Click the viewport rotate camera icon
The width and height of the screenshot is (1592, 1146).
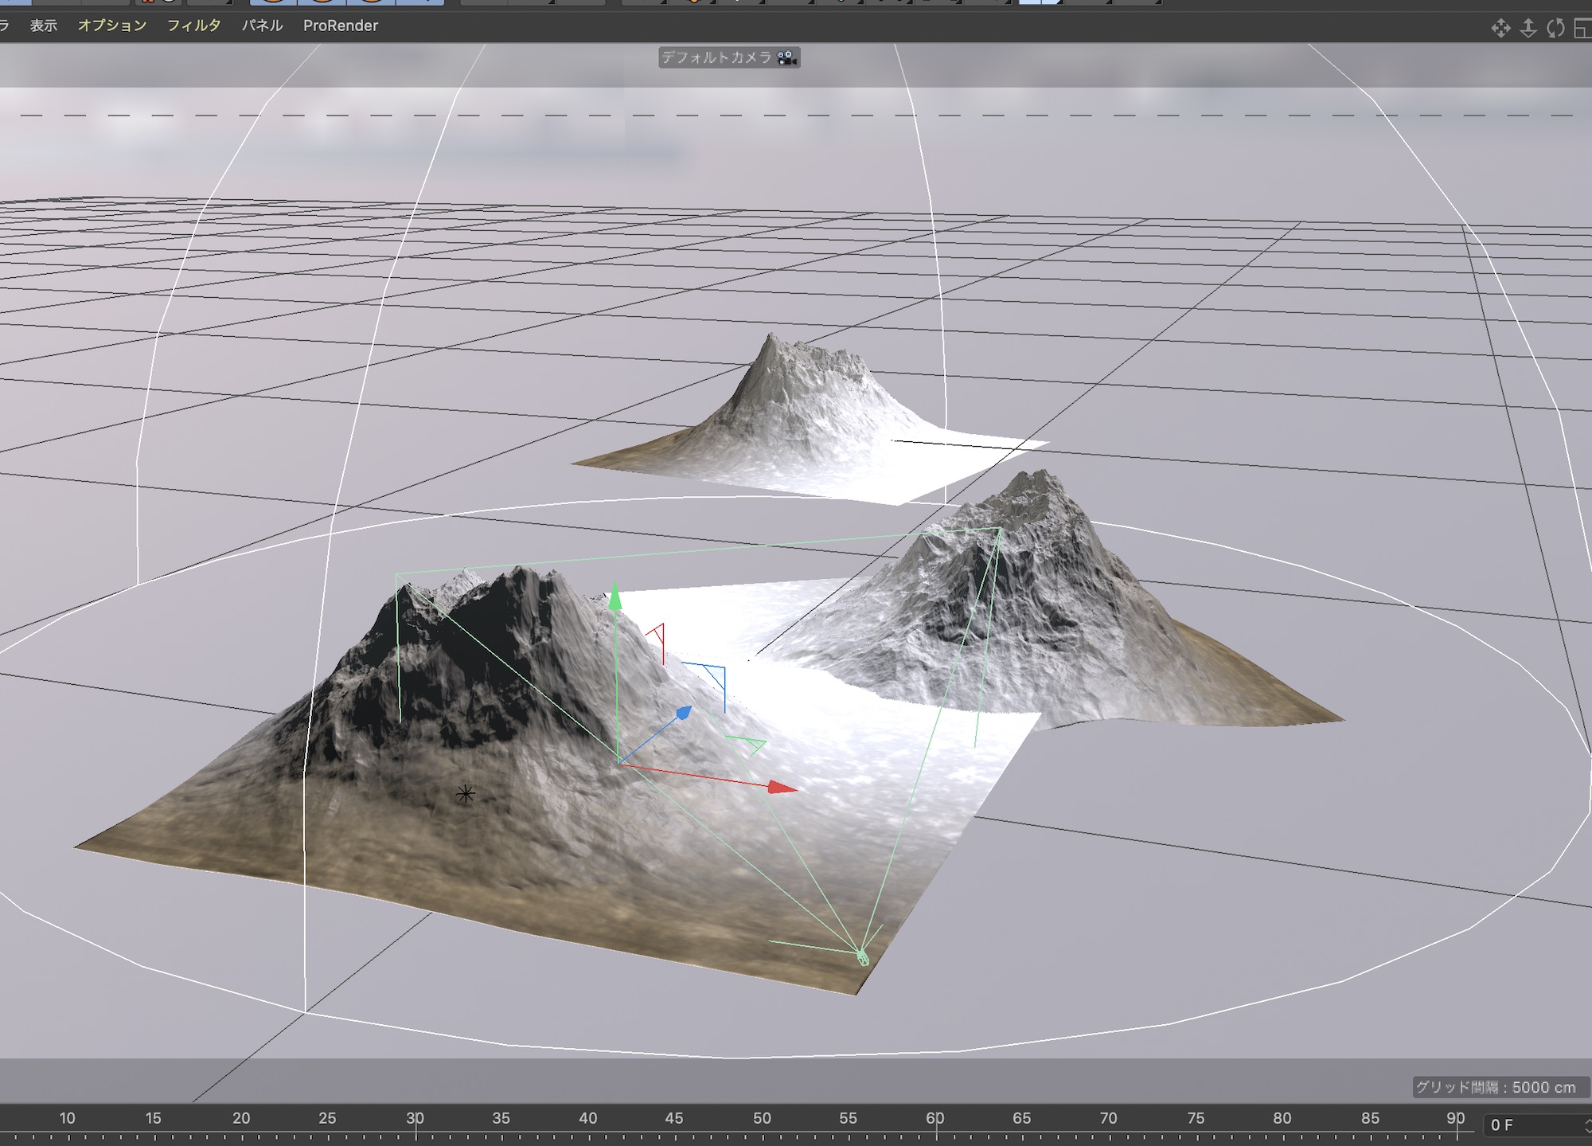pyautogui.click(x=1555, y=29)
